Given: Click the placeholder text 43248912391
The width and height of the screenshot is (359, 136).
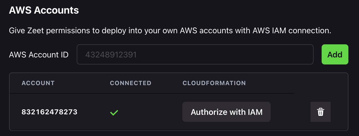Looking at the screenshot, I should (x=111, y=55).
